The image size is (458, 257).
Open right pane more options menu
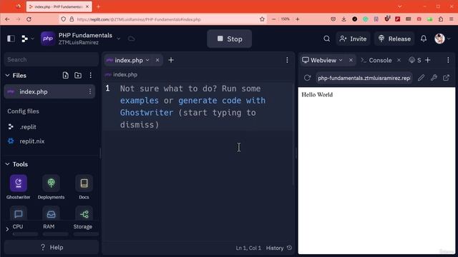pos(448,60)
